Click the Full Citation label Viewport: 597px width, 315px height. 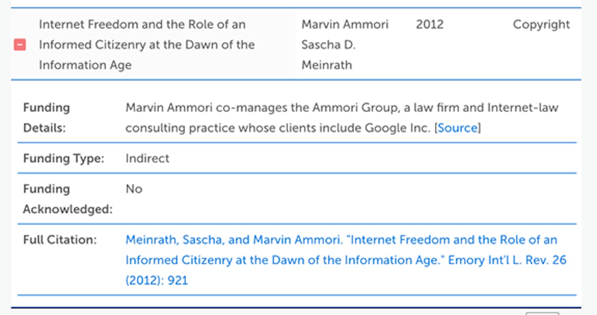pos(60,240)
